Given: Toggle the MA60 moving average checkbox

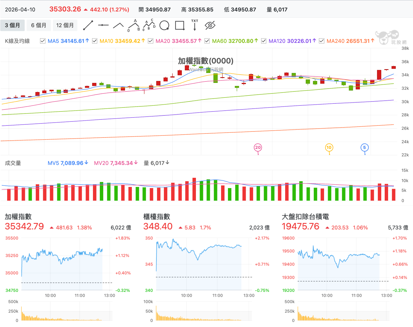Looking at the screenshot, I should pyautogui.click(x=207, y=41).
